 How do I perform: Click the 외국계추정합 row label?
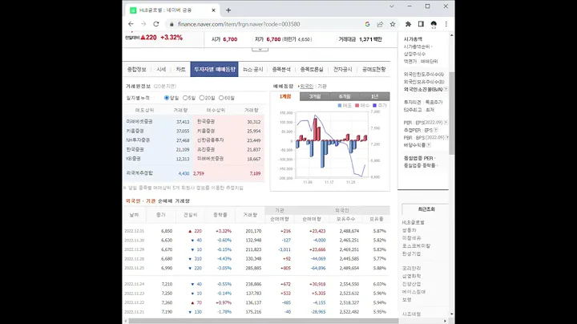[x=139, y=173]
